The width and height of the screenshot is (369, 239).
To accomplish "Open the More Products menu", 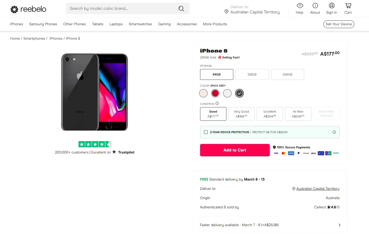I will coord(215,24).
